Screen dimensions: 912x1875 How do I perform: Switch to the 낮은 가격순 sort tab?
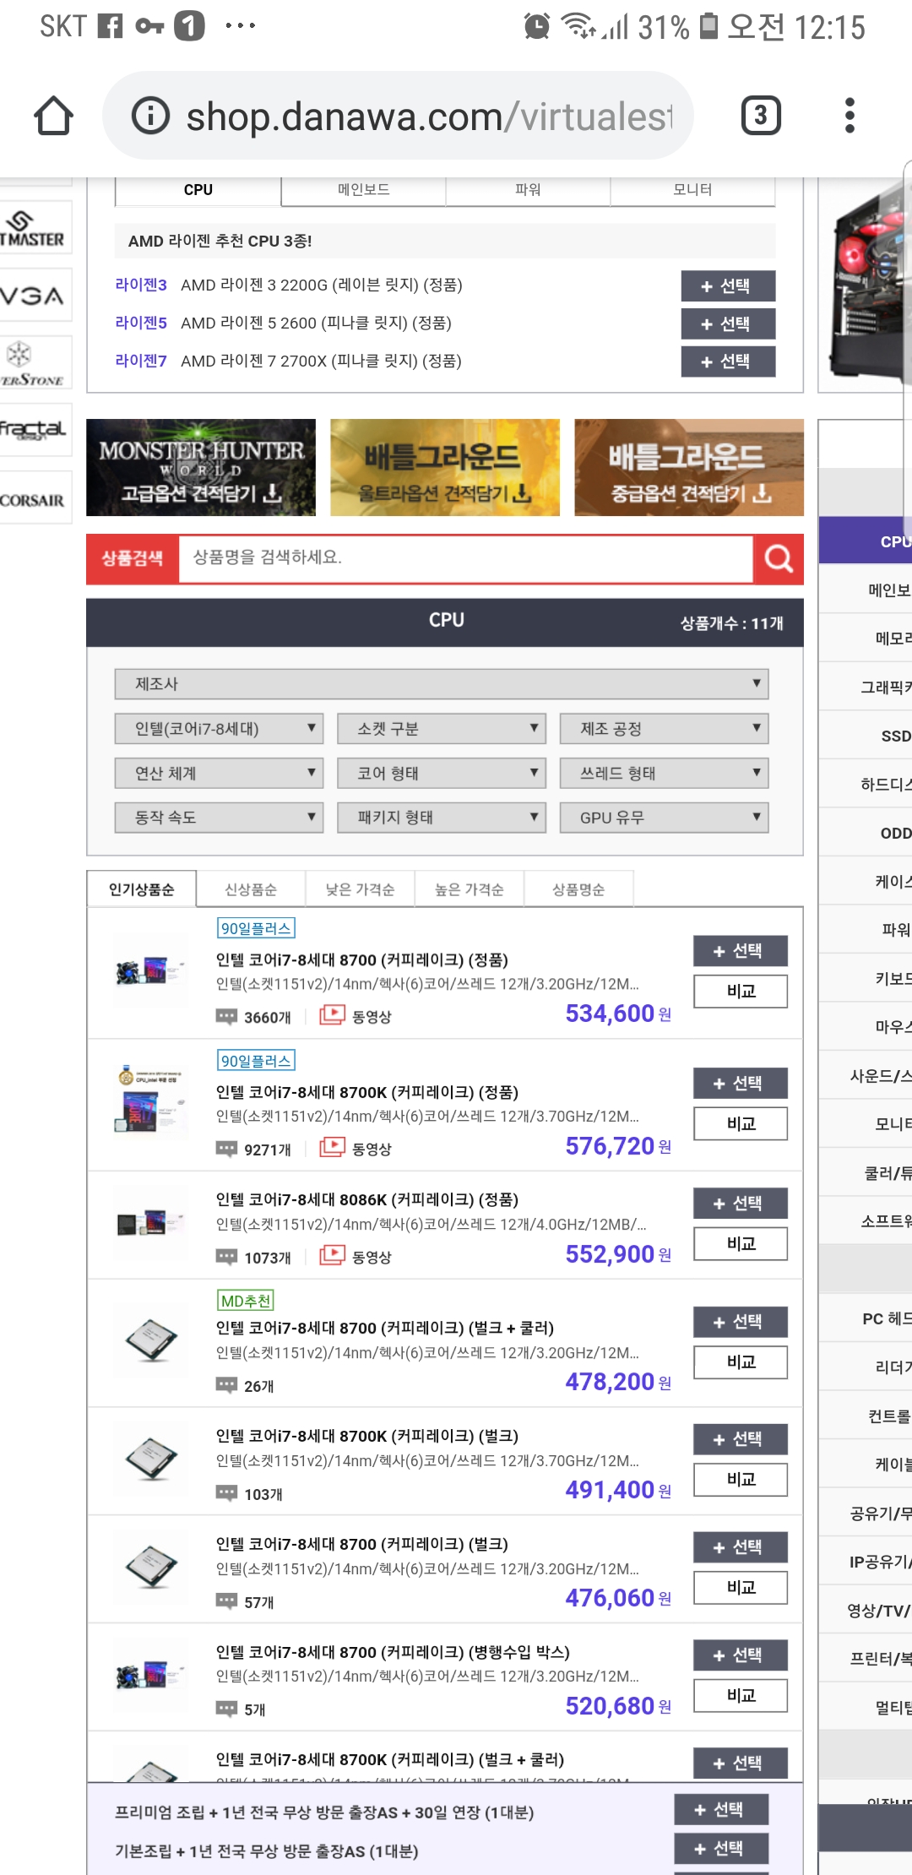coord(360,889)
